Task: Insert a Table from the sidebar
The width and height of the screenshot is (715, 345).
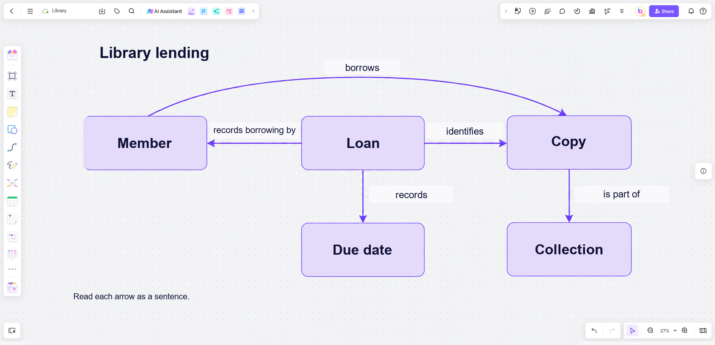Action: pyautogui.click(x=12, y=201)
